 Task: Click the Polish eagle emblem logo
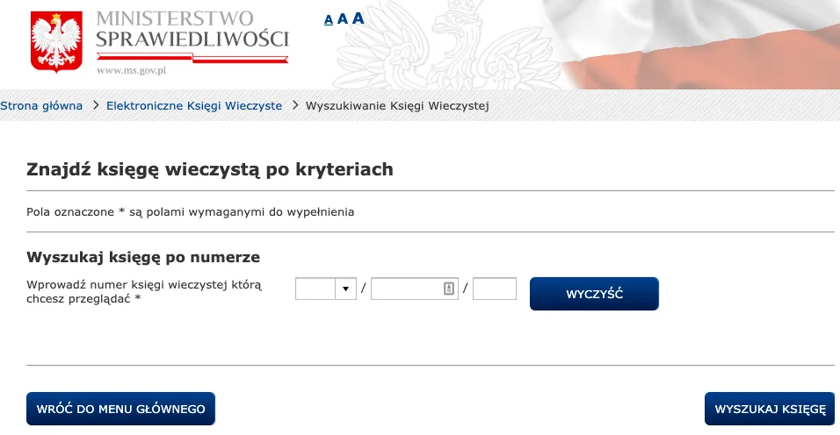(56, 41)
